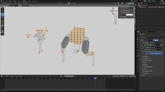Open the Orientation Default dropdown
This screenshot has height=92, width=165.
pos(14,6)
